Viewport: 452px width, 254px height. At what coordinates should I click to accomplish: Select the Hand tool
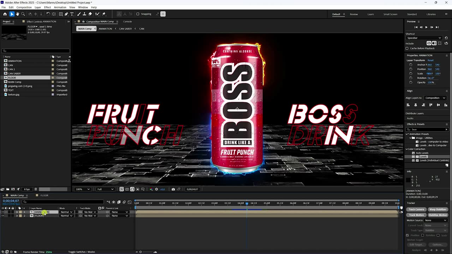pyautogui.click(x=17, y=14)
